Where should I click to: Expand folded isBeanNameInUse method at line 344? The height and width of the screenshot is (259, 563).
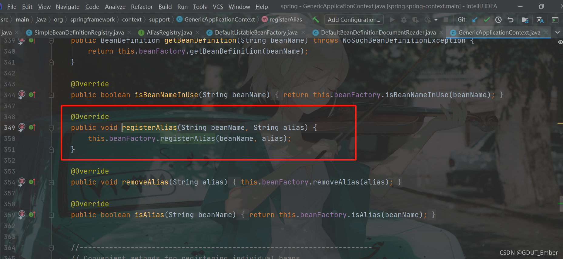pos(51,95)
